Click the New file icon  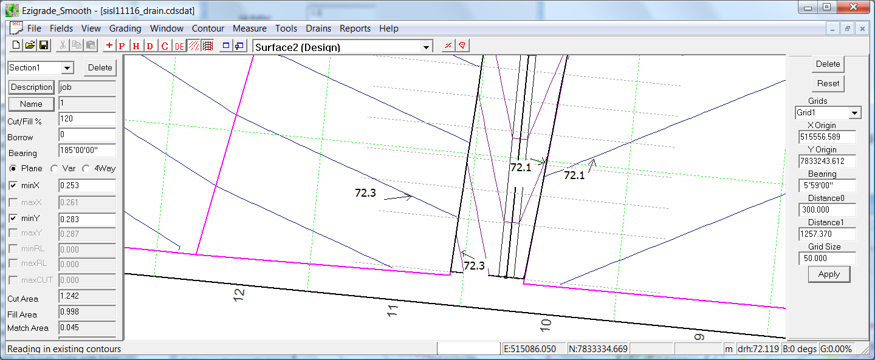point(16,46)
